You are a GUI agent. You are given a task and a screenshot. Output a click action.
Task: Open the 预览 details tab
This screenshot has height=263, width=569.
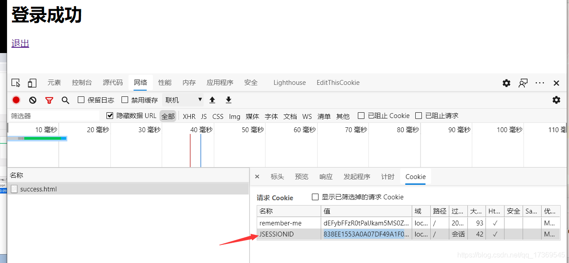coord(302,177)
